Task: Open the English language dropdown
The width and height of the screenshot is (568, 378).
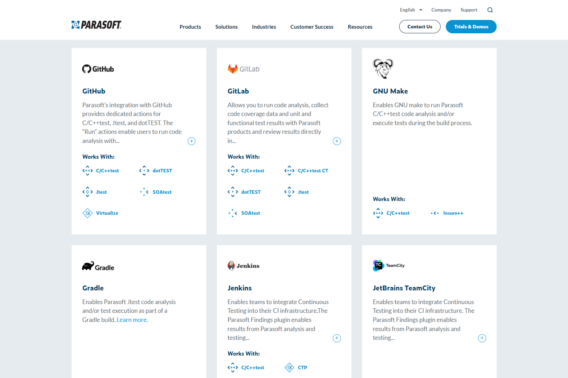Action: coord(411,10)
